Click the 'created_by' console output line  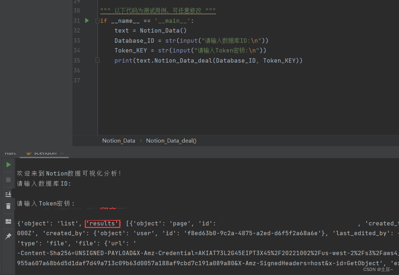point(208,233)
